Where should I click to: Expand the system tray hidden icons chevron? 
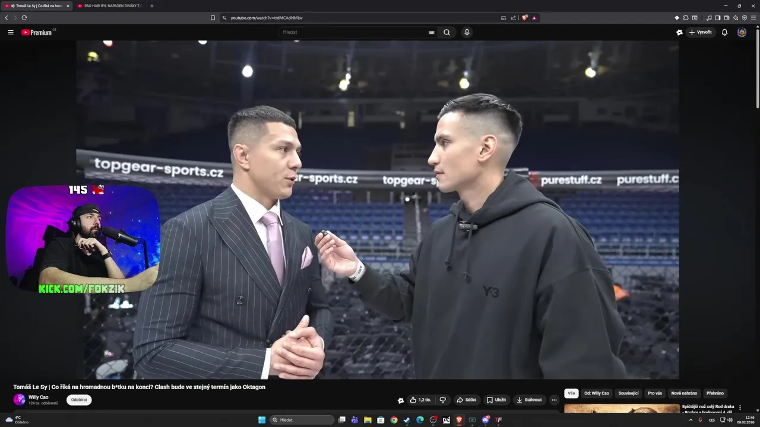point(691,420)
